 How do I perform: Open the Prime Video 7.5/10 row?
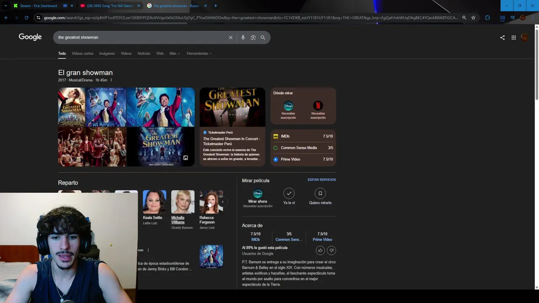click(303, 159)
